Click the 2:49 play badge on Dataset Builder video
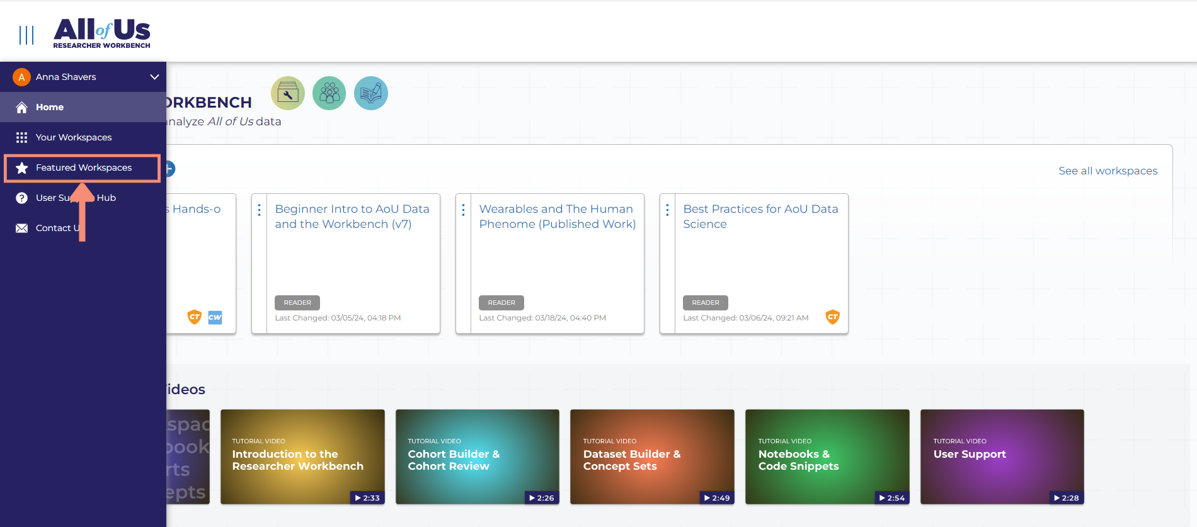 [717, 498]
